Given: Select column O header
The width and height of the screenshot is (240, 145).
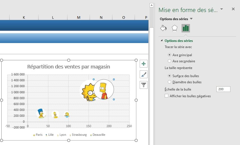Looking at the screenshot, I should (x=124, y=17).
